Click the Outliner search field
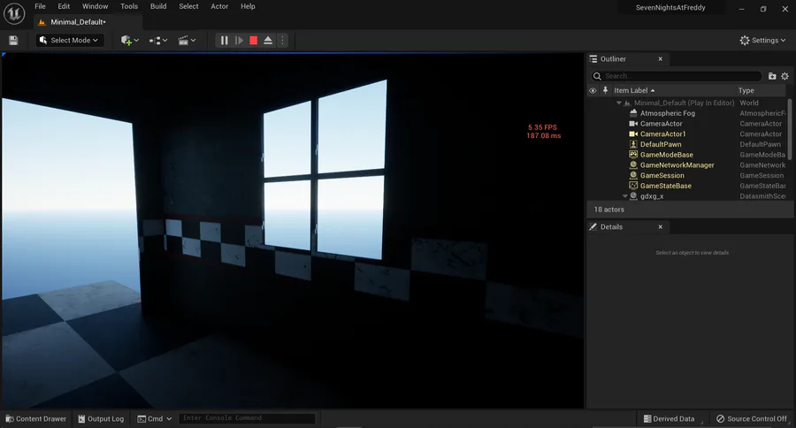The image size is (796, 428). click(x=677, y=76)
